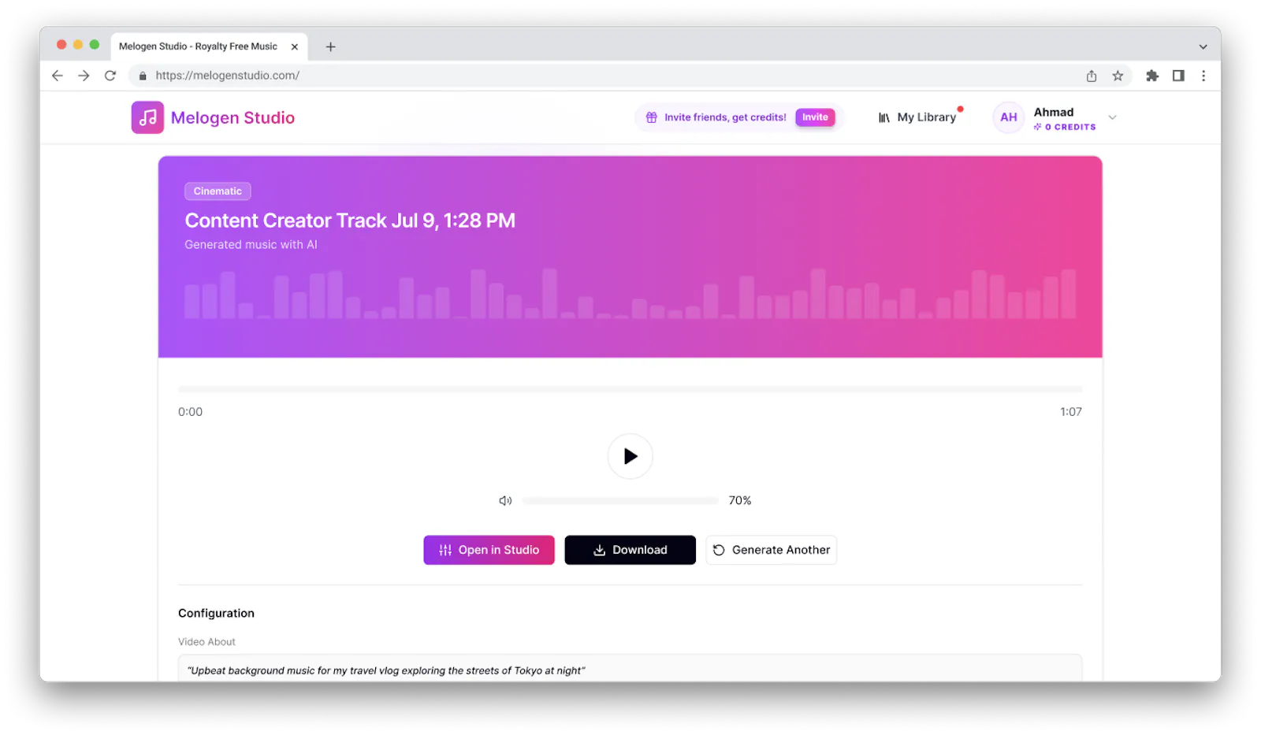
Task: Mute with the speaker volume icon
Action: [505, 501]
